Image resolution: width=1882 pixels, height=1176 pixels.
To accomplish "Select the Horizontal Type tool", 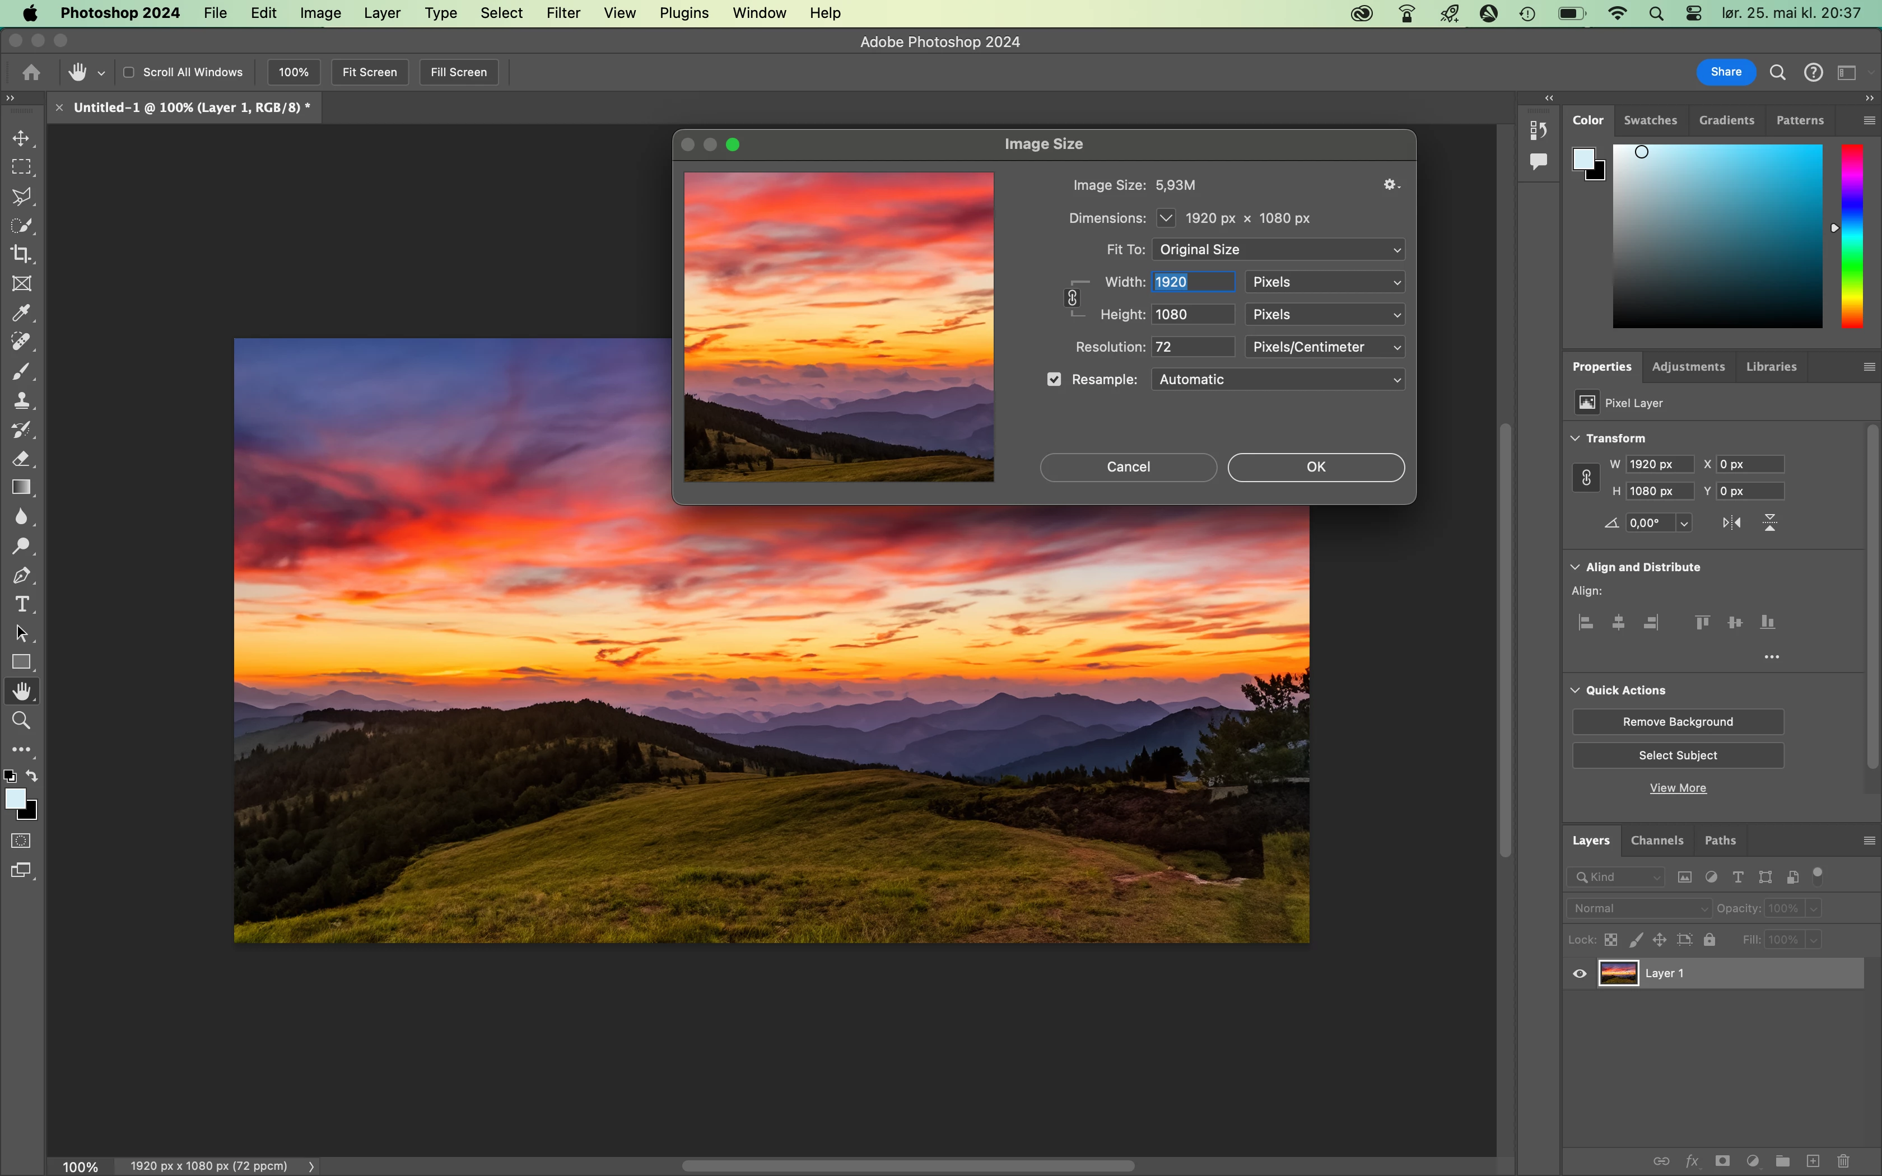I will pos(21,604).
